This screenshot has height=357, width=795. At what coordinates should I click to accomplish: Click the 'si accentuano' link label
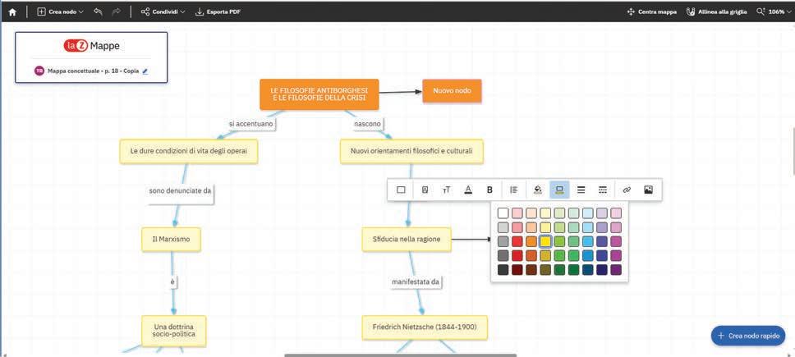pos(250,124)
